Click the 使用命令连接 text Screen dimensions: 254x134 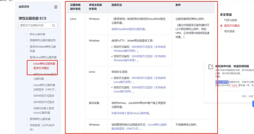[120, 72]
